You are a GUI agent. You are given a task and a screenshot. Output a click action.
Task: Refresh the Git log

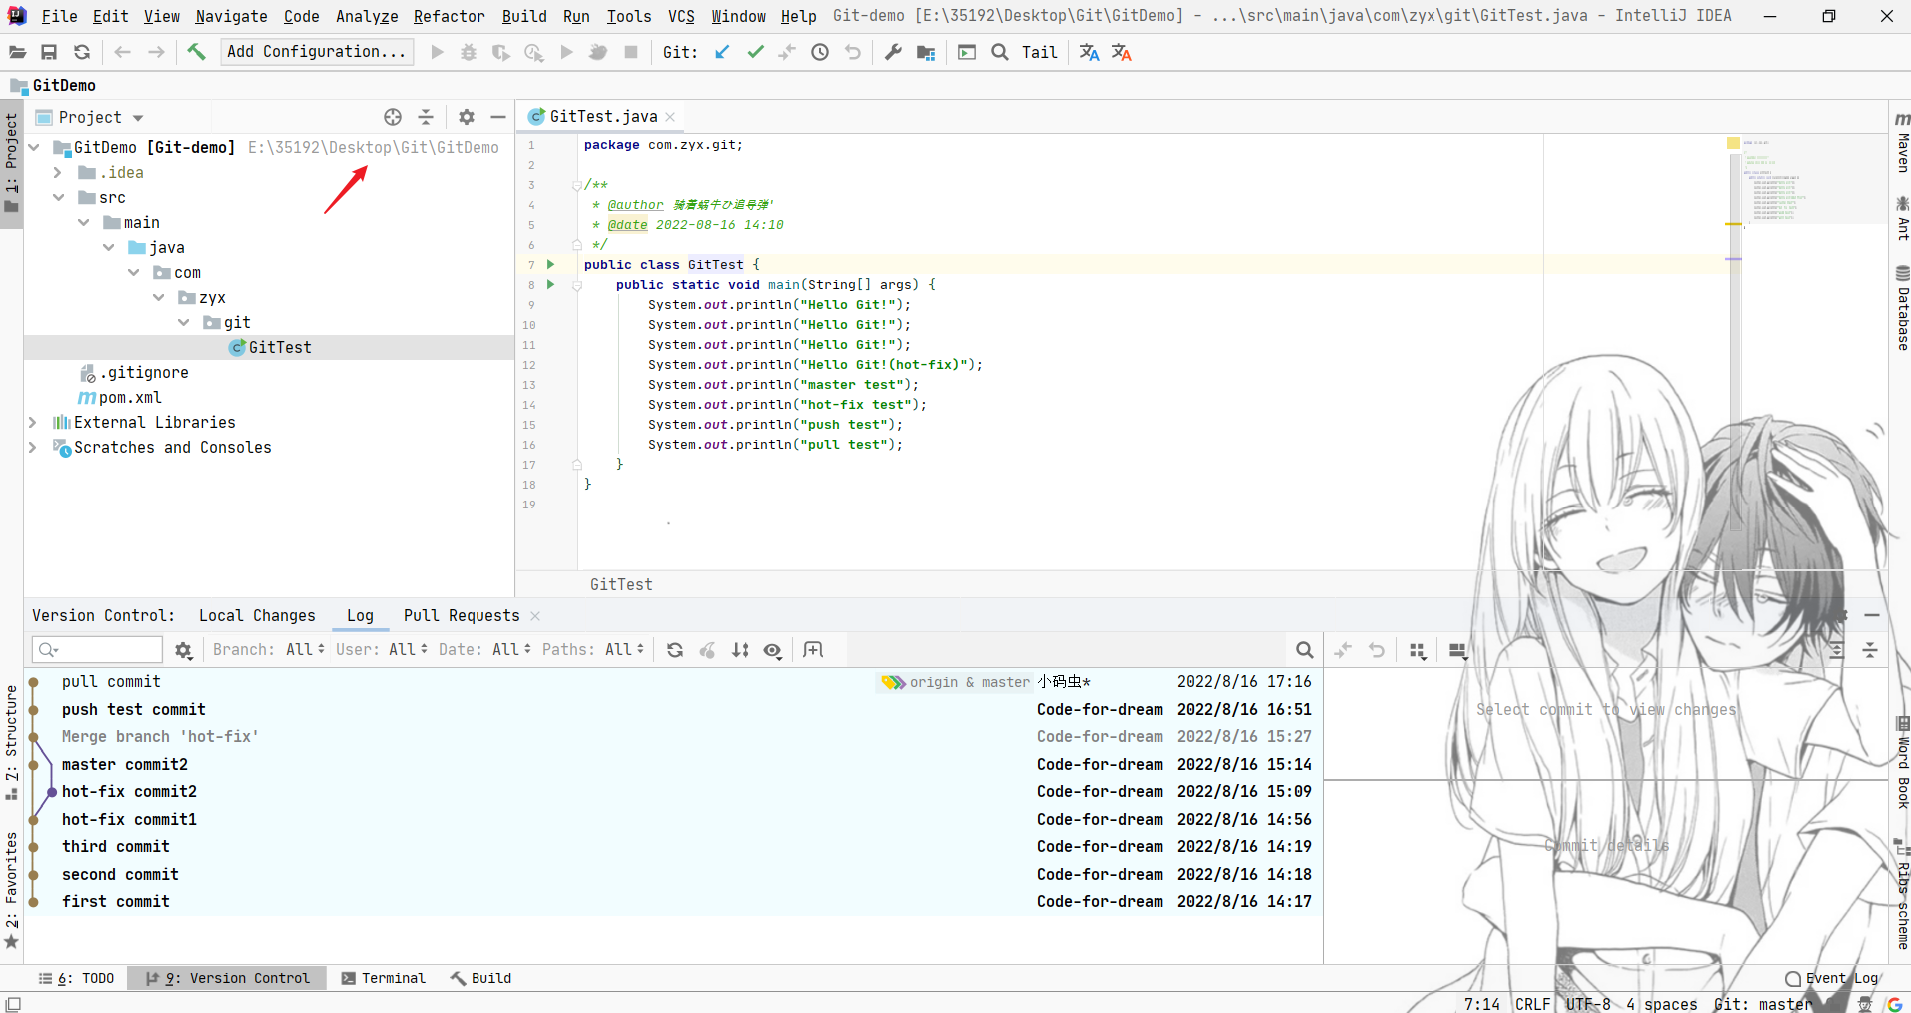point(675,650)
